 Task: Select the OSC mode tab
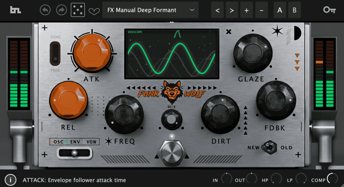(x=58, y=142)
